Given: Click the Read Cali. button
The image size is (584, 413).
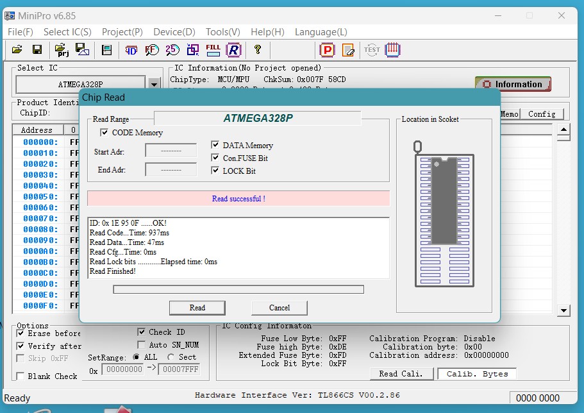Looking at the screenshot, I should click(401, 373).
